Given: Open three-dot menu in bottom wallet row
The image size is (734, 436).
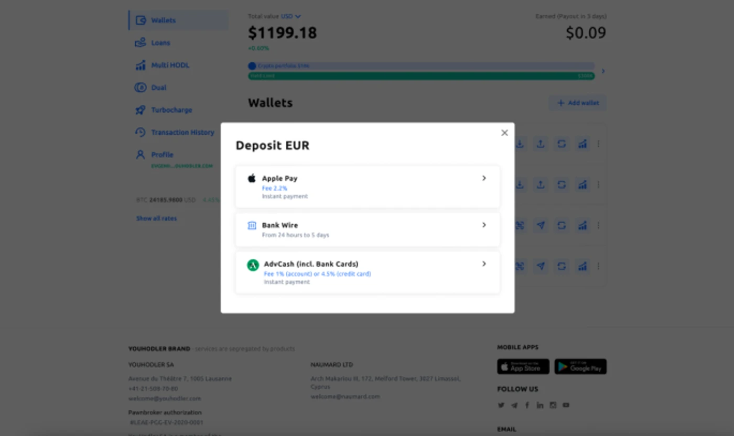Looking at the screenshot, I should click(x=598, y=266).
